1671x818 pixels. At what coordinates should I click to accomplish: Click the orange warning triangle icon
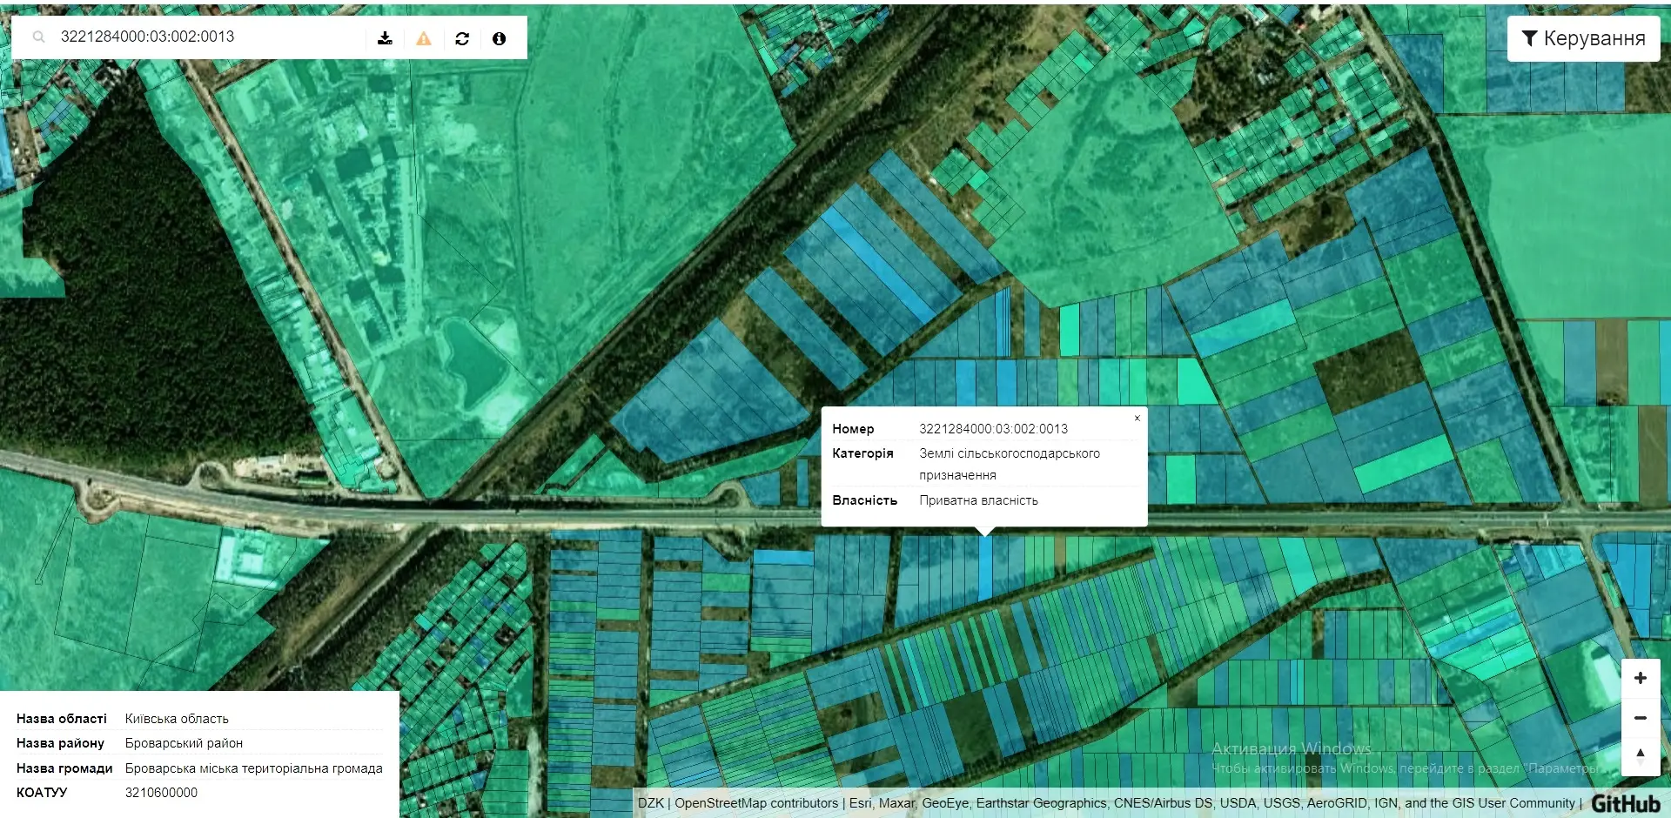coord(424,38)
